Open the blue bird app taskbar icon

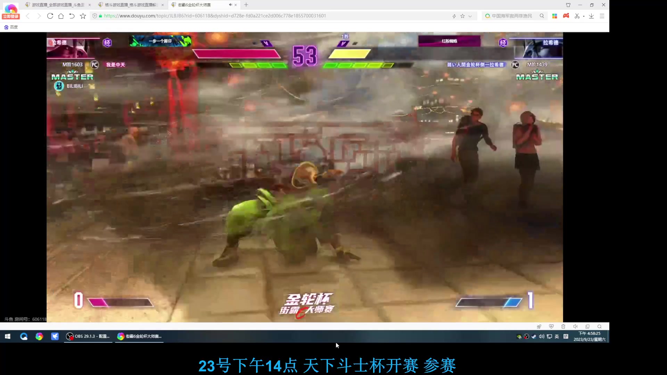[55, 336]
